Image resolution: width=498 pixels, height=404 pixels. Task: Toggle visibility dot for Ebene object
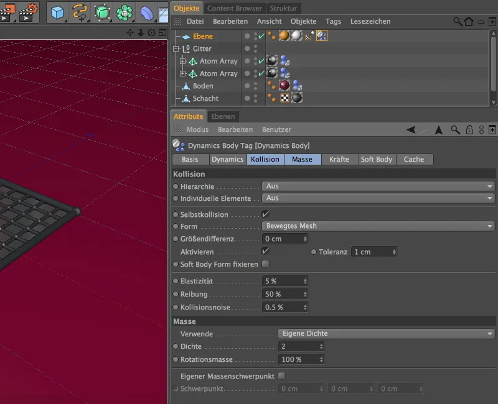(247, 36)
